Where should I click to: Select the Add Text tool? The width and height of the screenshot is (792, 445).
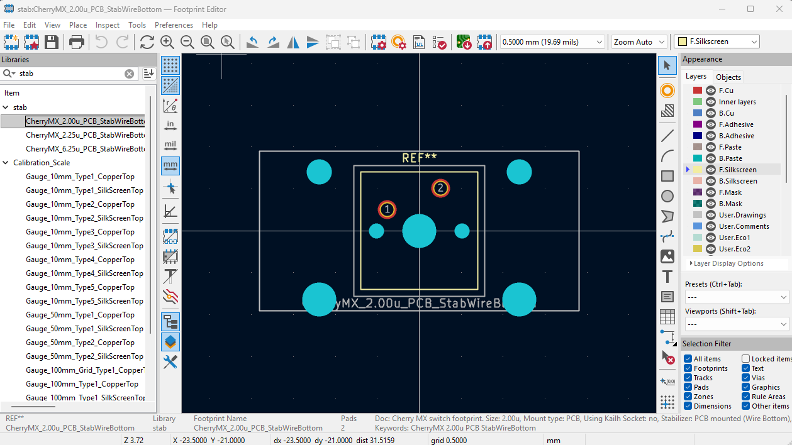[667, 277]
